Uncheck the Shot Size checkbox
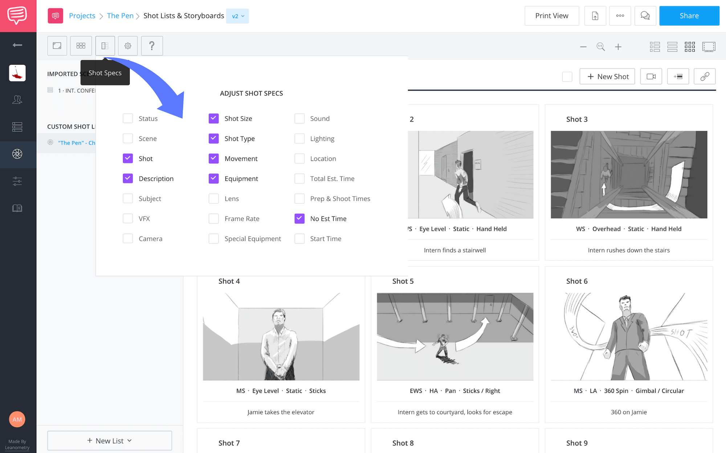 [x=214, y=119]
